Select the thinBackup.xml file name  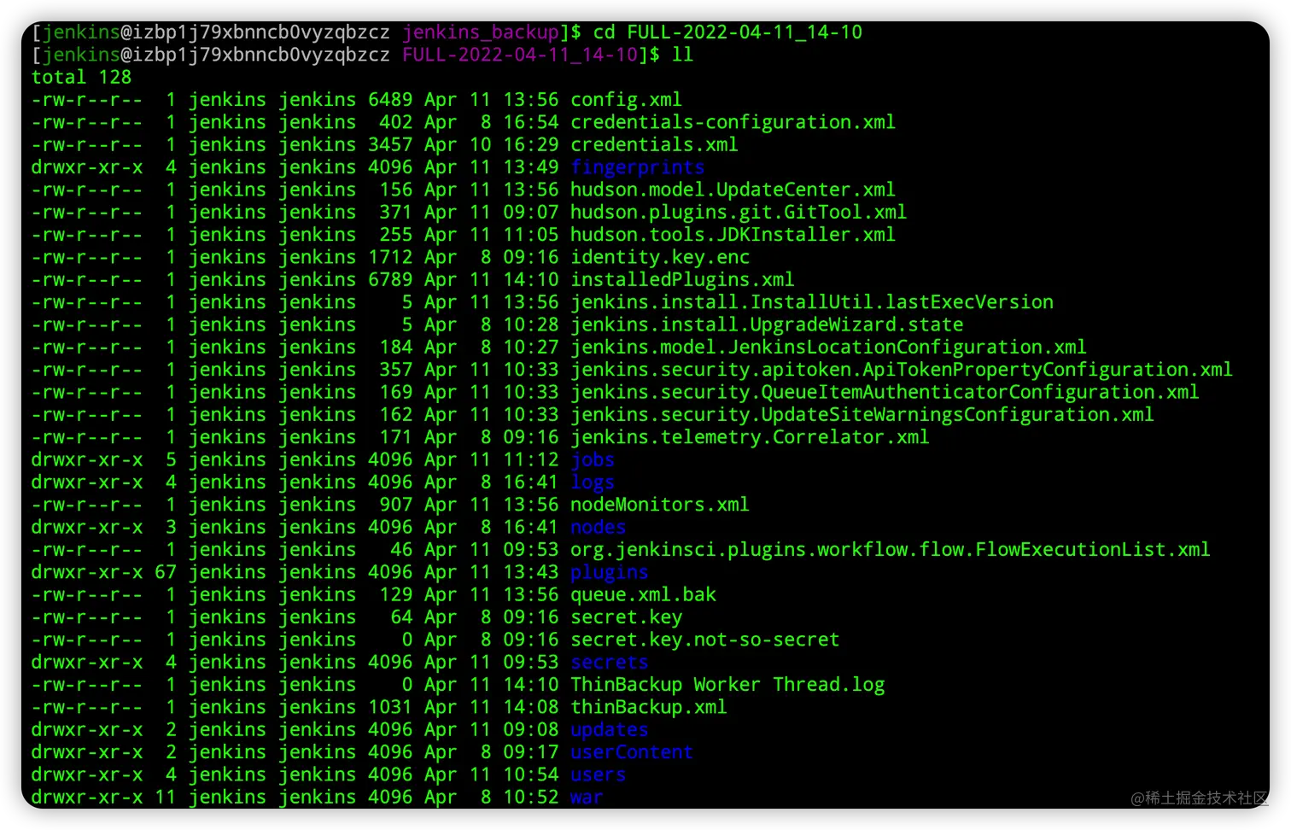coord(649,707)
